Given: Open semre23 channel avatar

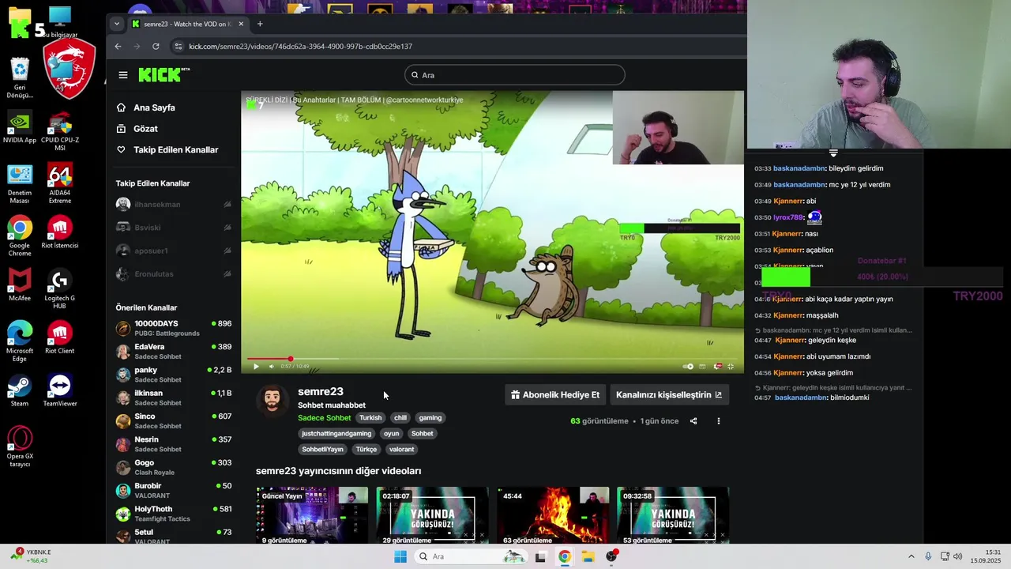Looking at the screenshot, I should click(272, 400).
